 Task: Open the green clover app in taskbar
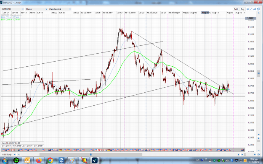click(x=16, y=161)
